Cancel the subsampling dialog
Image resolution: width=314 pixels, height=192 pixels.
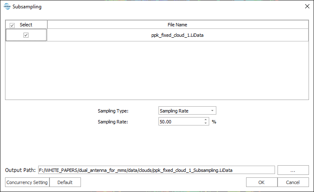293,182
